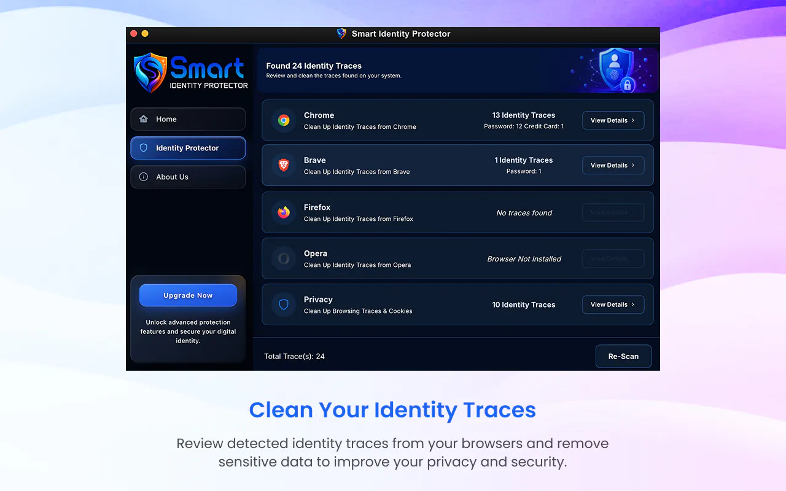Click '13 Identity Traces' text

click(x=524, y=115)
